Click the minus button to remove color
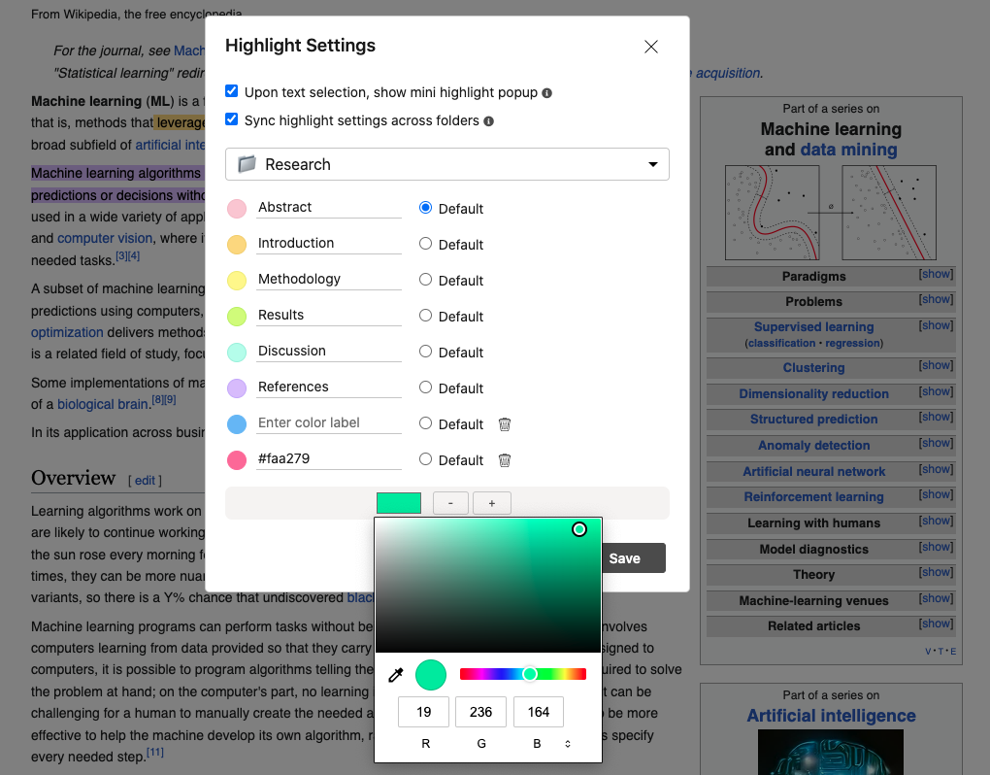 pyautogui.click(x=450, y=503)
